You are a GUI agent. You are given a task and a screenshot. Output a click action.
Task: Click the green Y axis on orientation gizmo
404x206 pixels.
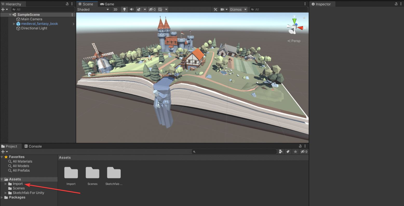(x=294, y=20)
